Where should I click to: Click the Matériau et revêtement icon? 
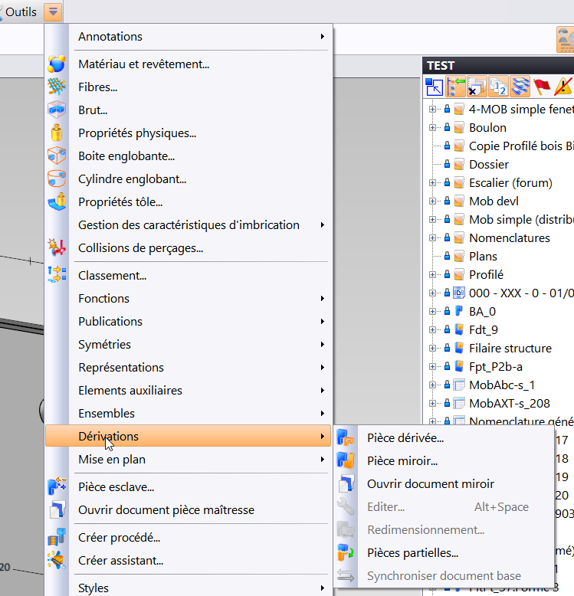57,64
